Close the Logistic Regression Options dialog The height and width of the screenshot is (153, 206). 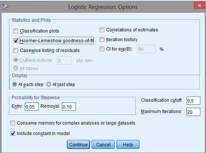(199, 5)
